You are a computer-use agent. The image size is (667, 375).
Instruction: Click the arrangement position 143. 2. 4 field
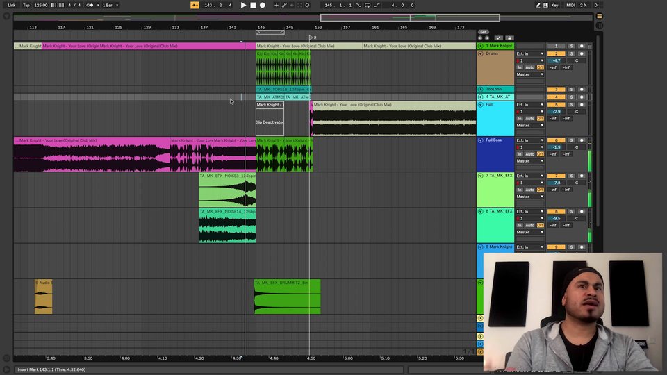217,5
